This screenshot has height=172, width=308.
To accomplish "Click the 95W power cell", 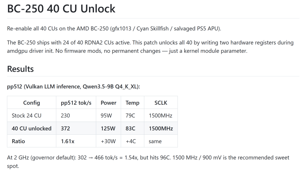I will (109, 115).
